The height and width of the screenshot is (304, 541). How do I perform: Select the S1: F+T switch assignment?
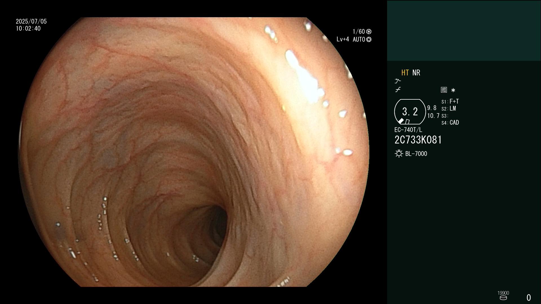pos(450,101)
